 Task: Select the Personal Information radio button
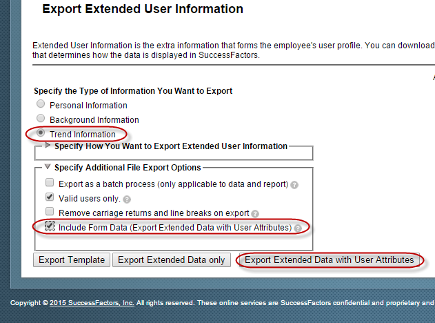pyautogui.click(x=41, y=104)
